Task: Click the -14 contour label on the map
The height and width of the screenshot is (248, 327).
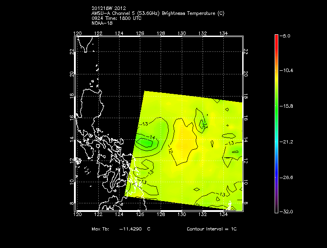Action: 152,137
